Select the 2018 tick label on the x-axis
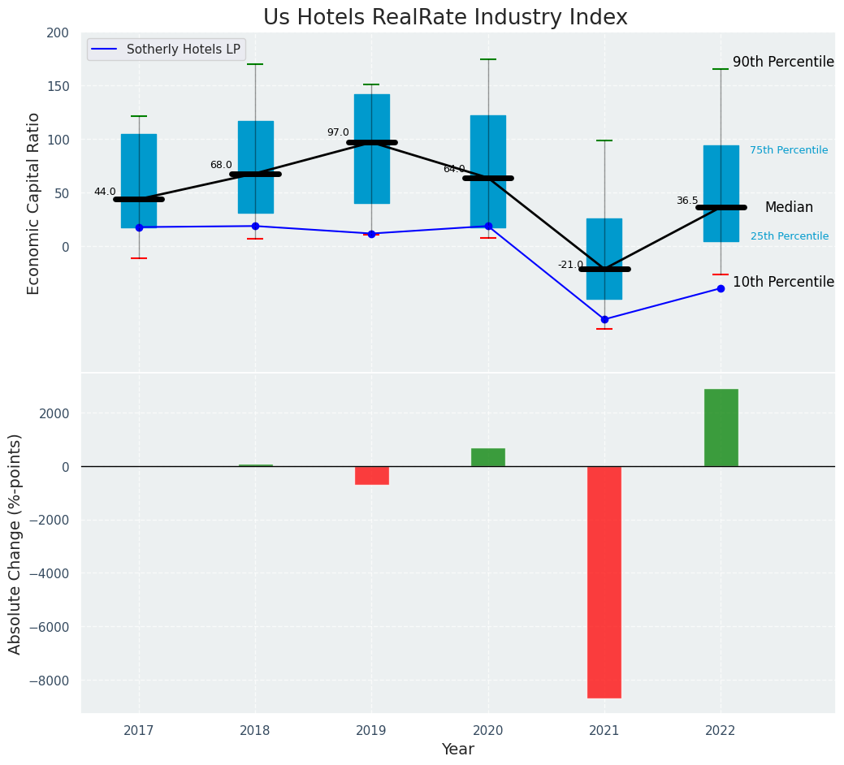The width and height of the screenshot is (844, 765). tap(255, 731)
